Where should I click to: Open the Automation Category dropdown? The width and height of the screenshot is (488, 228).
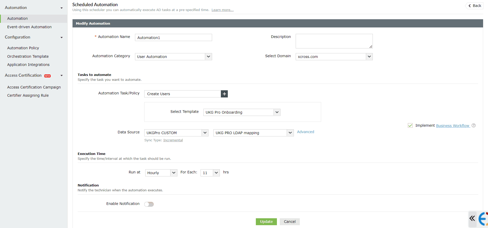[x=174, y=57]
